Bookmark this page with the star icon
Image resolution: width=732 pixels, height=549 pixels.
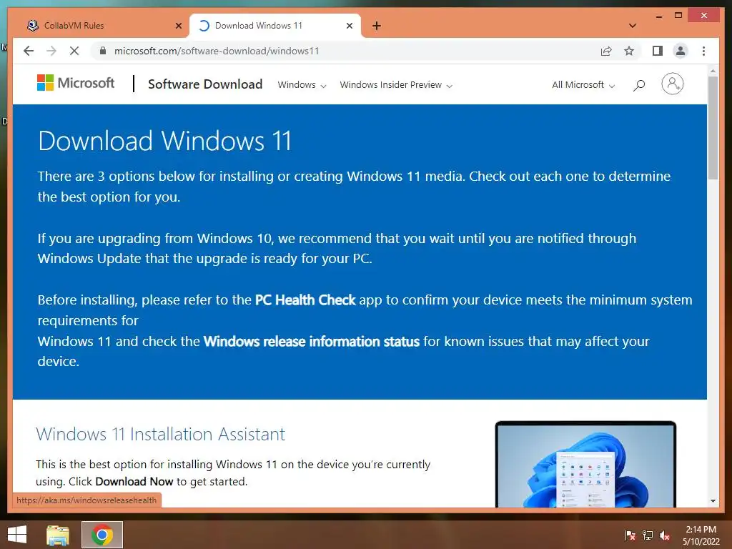[629, 51]
